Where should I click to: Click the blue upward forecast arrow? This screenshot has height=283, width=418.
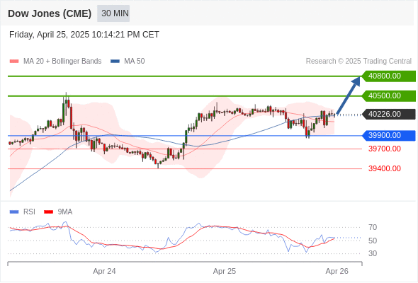(349, 96)
